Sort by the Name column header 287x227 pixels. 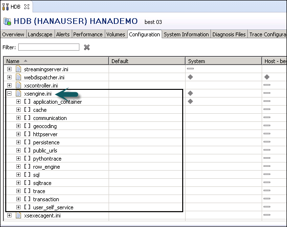[13, 61]
